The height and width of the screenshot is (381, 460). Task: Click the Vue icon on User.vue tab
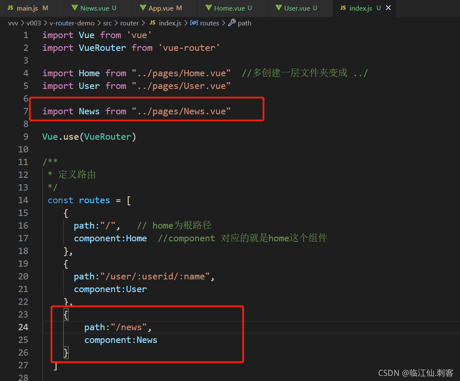click(x=279, y=8)
